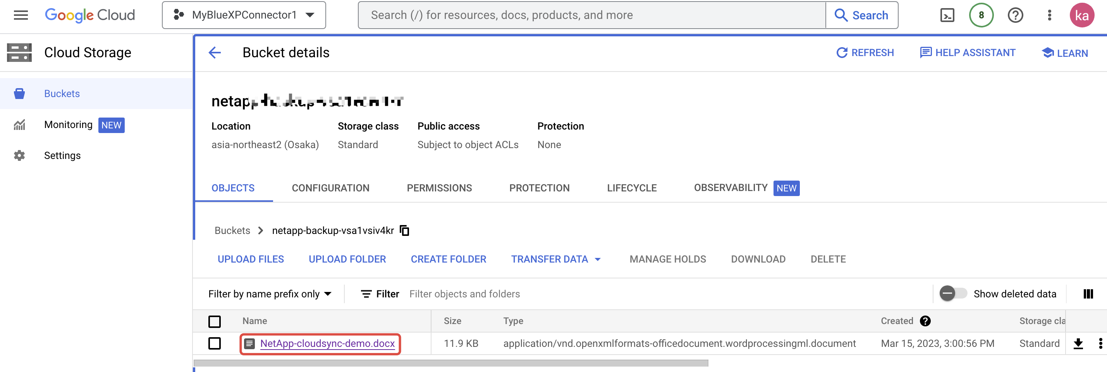Check the NetApp-cloudsync-demo.docx row checkbox

click(215, 343)
